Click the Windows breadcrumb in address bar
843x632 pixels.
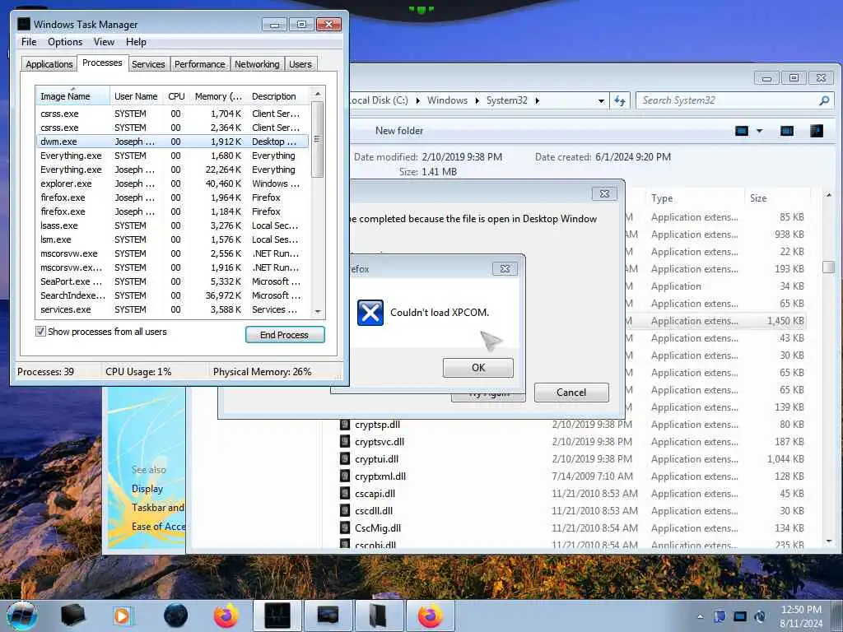[447, 100]
